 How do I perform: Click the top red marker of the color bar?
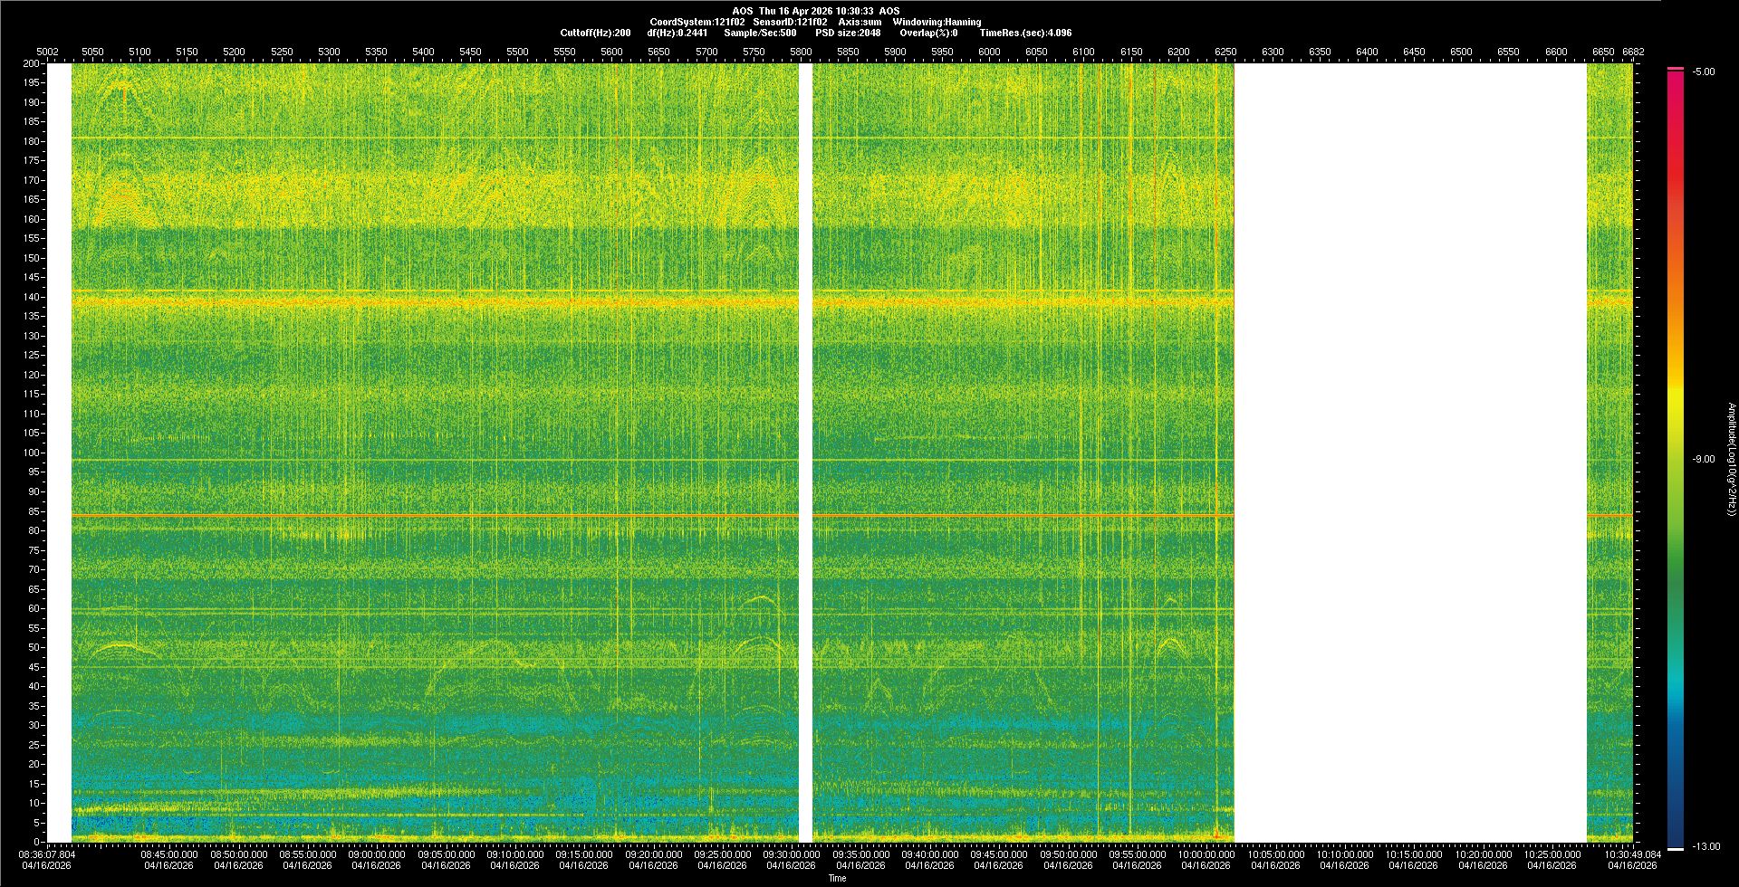[1676, 69]
